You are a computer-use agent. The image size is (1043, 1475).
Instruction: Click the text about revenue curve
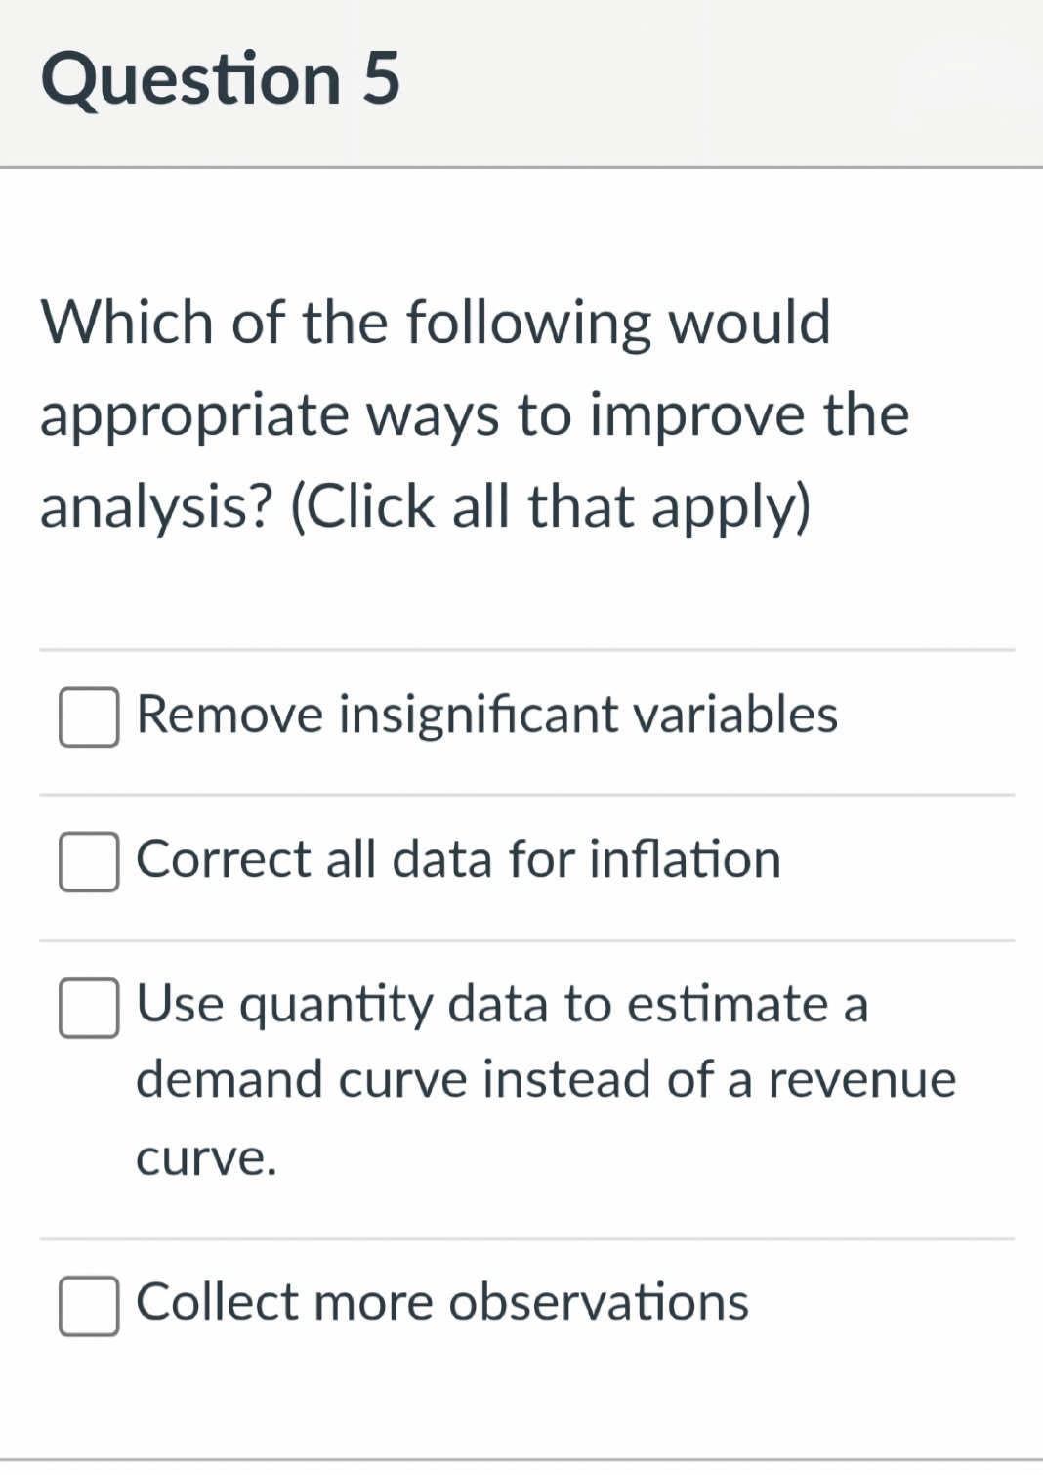546,1078
